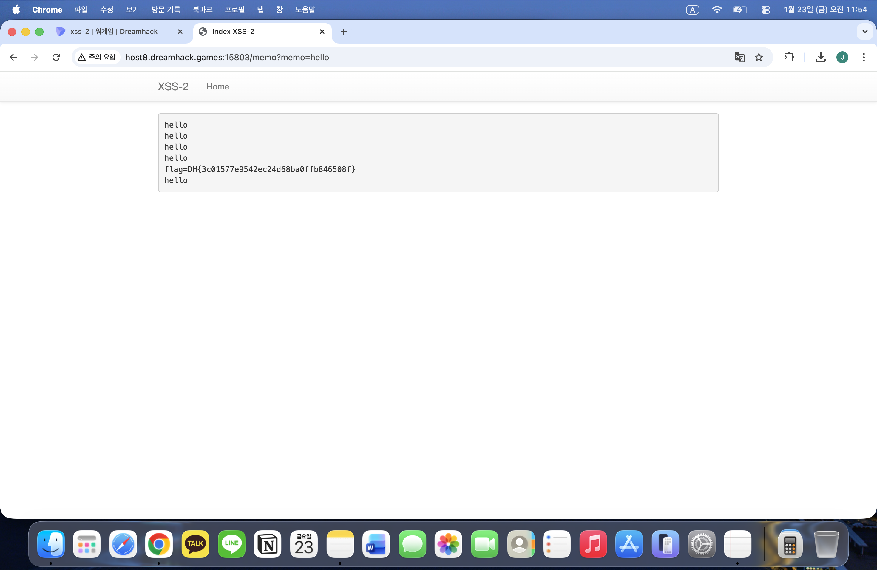
Task: Bookmark this page with the star icon
Action: pyautogui.click(x=759, y=57)
